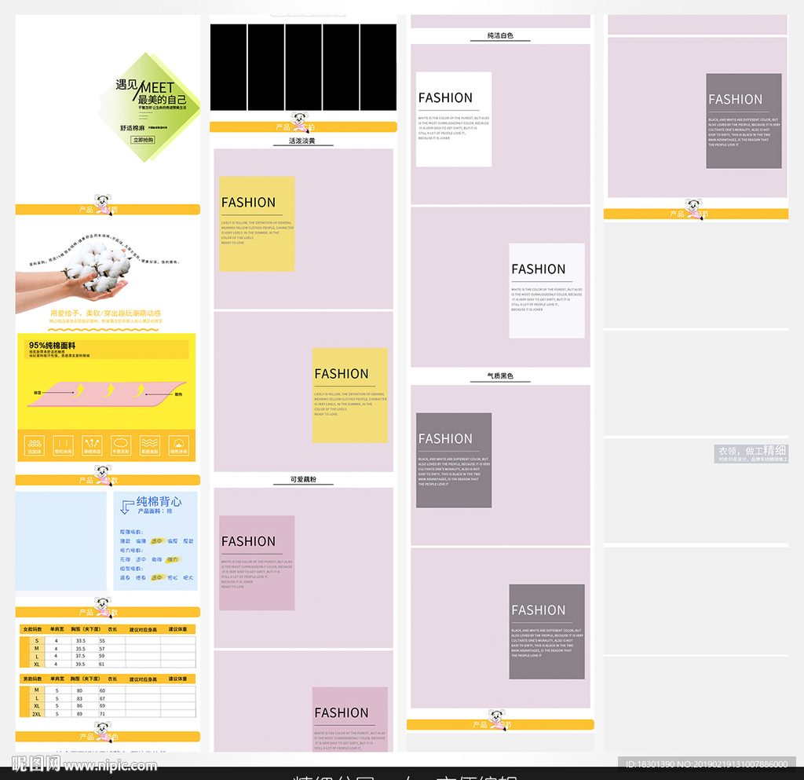
Task: Click the cotton-flower eco feature icon
Action: [x=178, y=445]
